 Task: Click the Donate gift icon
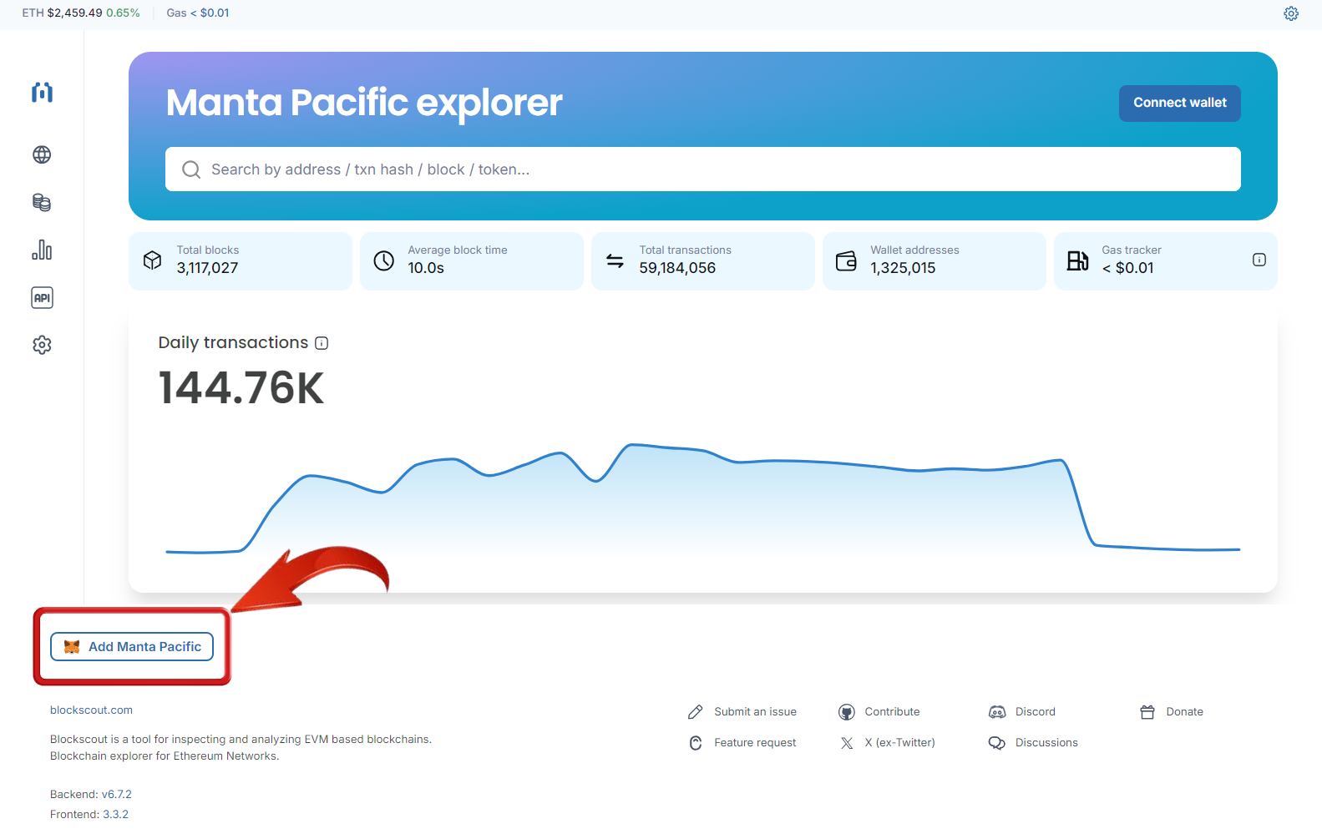[x=1147, y=712]
